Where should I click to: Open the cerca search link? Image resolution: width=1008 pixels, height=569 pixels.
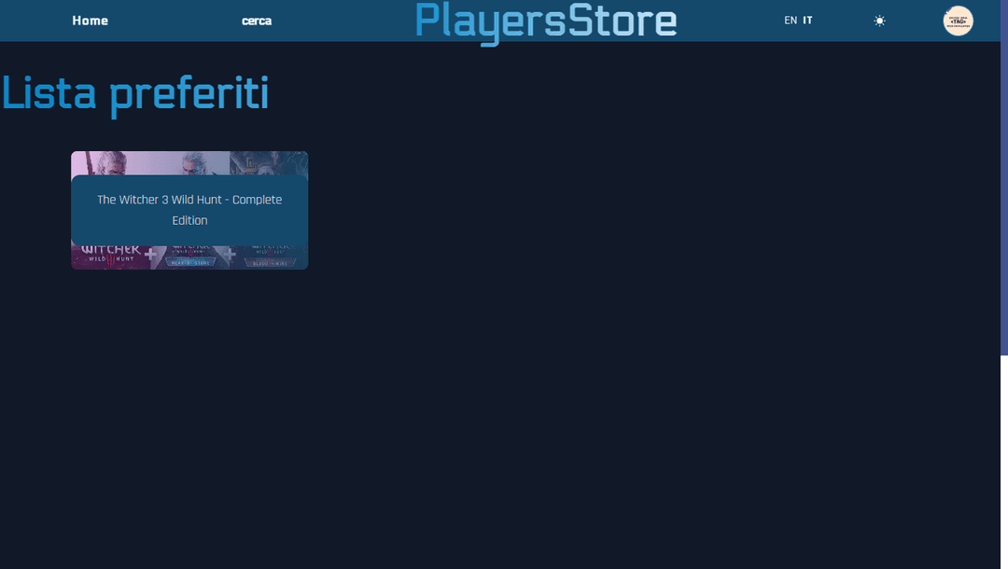click(x=257, y=21)
